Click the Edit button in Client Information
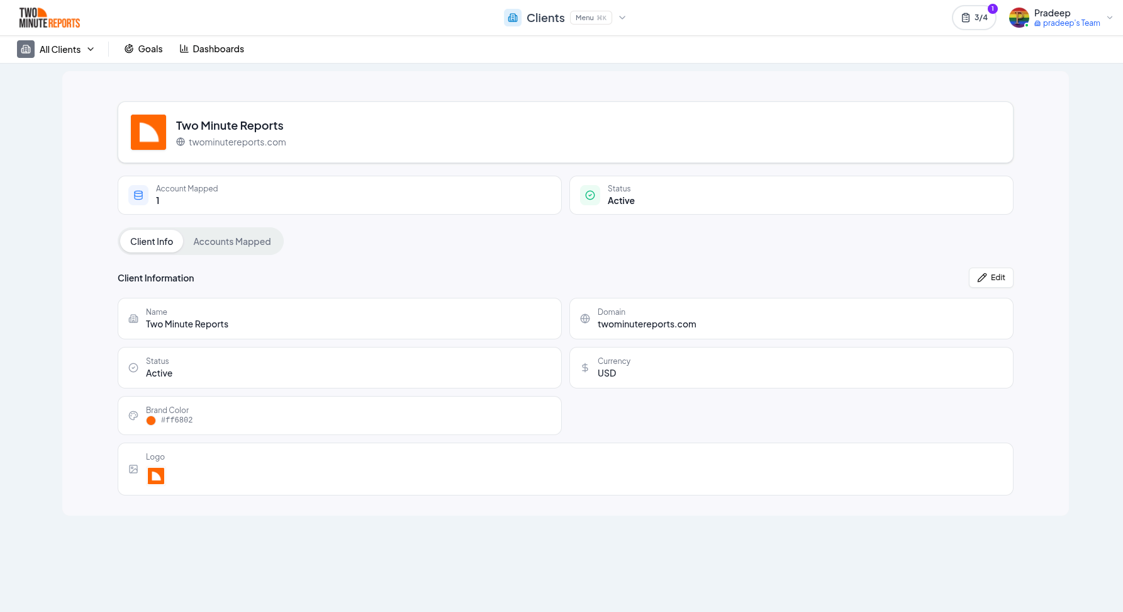1123x612 pixels. pyautogui.click(x=990, y=277)
